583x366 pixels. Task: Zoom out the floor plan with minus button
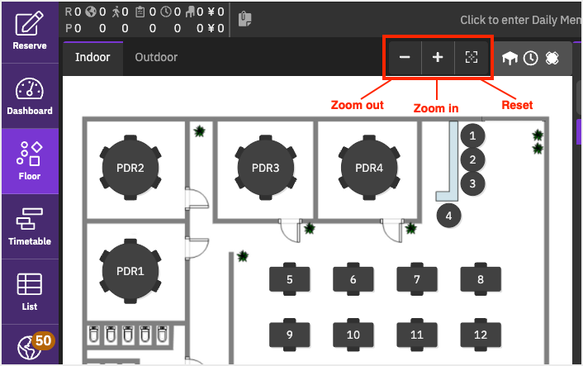pos(405,57)
